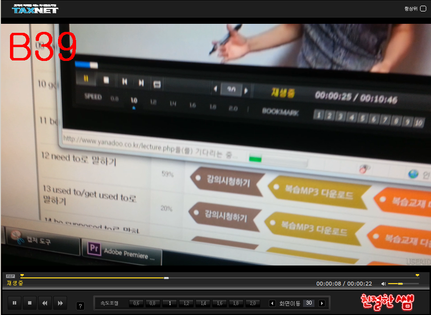Viewport: 431px width, 315px height.
Task: Click BOOKMARK number 5 in the recorded video
Action: click(x=363, y=118)
